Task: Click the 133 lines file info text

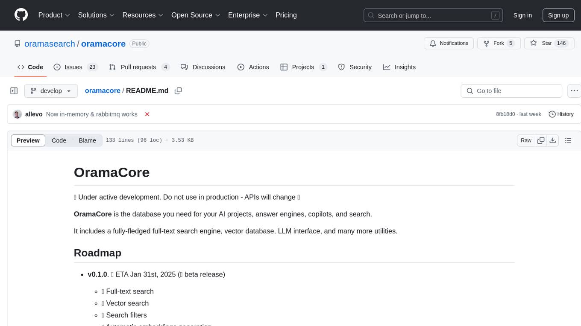Action: [150, 140]
